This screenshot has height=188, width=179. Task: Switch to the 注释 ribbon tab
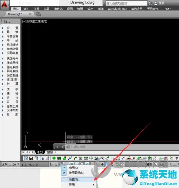click(x=37, y=9)
